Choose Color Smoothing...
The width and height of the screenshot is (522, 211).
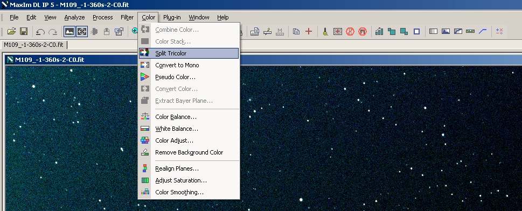coord(189,192)
